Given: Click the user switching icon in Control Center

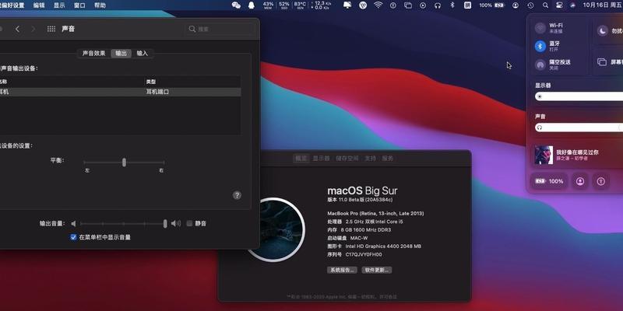Looking at the screenshot, I should tap(580, 181).
